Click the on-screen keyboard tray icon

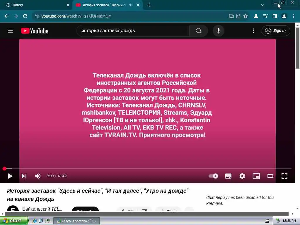click(267, 221)
